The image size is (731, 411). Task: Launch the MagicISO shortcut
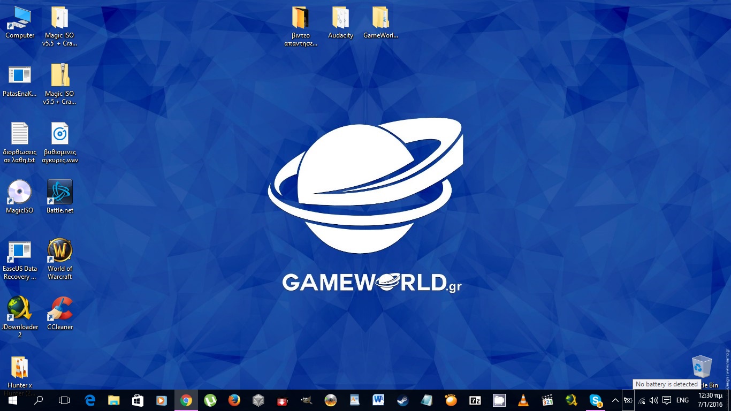tap(20, 197)
